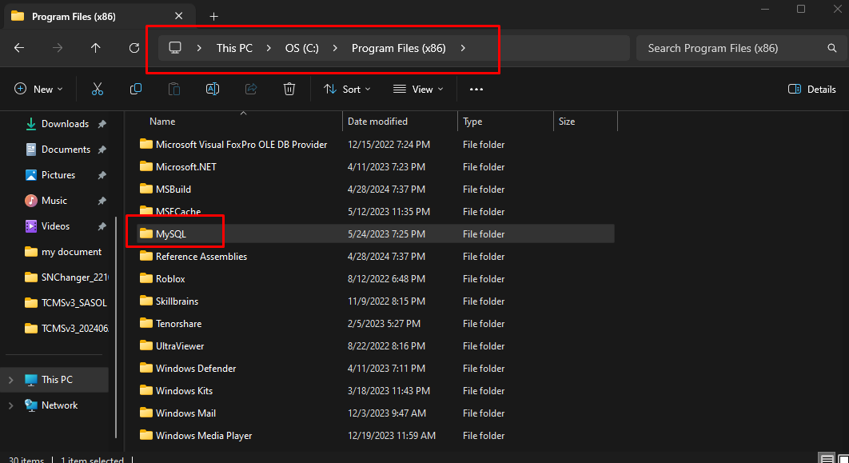The height and width of the screenshot is (463, 849).
Task: Click the Copy icon in toolbar
Action: click(x=136, y=89)
